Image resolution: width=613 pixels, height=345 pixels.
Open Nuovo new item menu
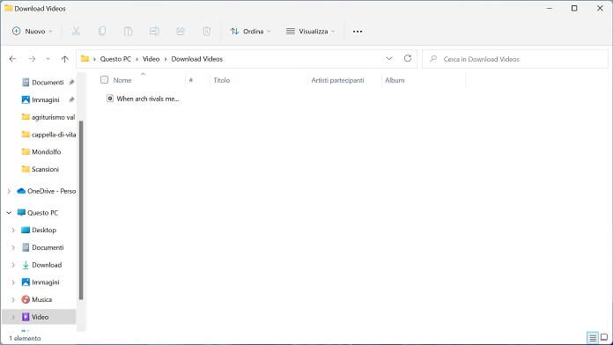(32, 32)
